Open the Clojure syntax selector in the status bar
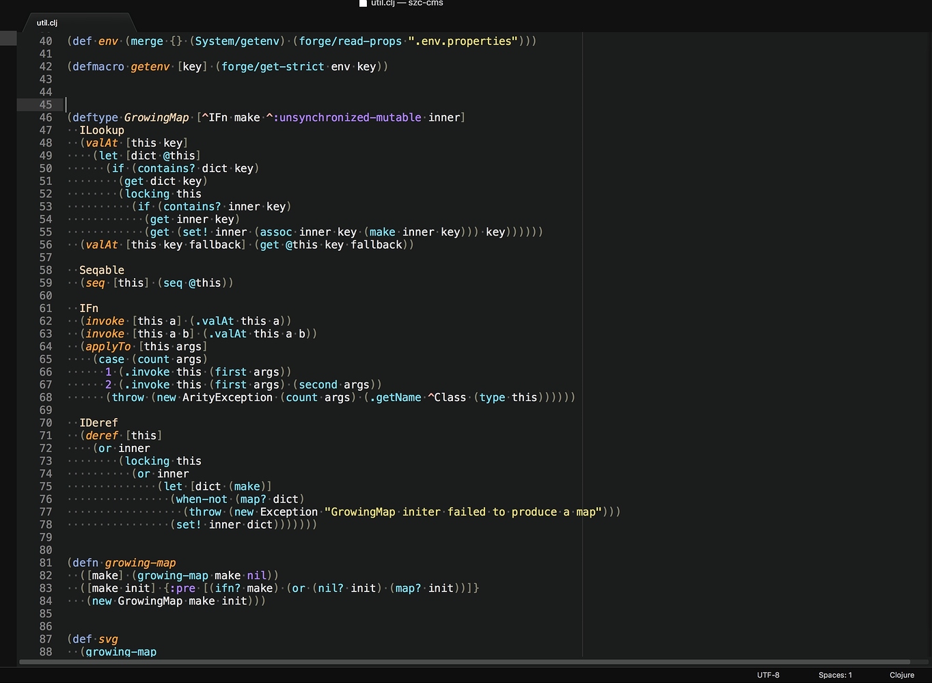Viewport: 932px width, 683px height. (901, 675)
